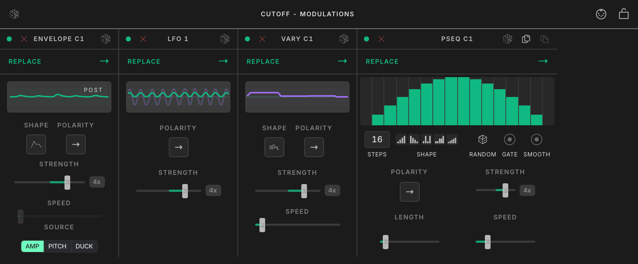Randomize the PSEQ C1 modulator via header dice
Screen dimensions: 638x264
[x=508, y=39]
